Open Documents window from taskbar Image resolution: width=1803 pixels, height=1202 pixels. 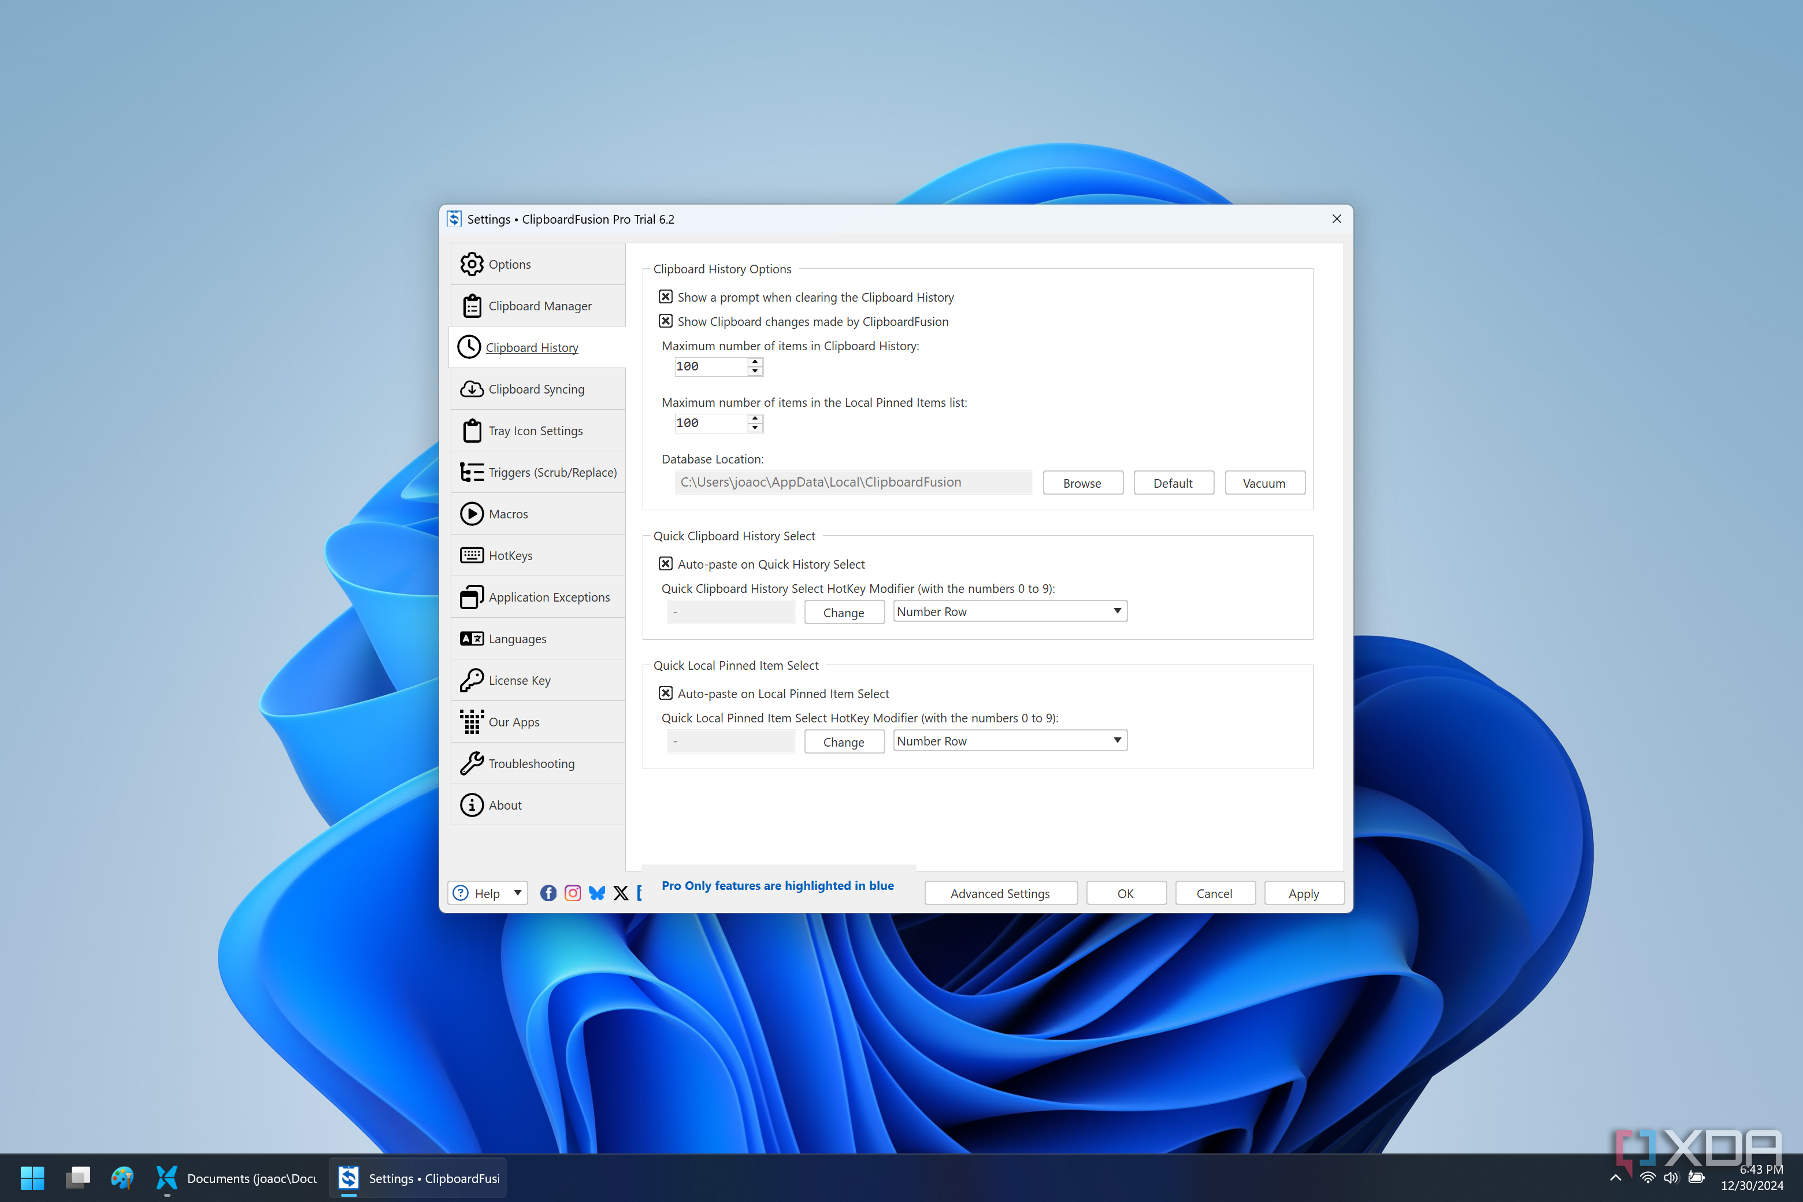(236, 1178)
